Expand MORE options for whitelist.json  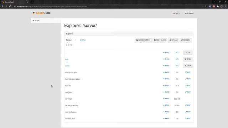coord(166,118)
